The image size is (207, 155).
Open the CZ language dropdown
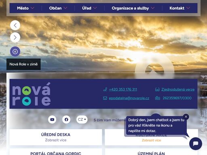point(82,119)
